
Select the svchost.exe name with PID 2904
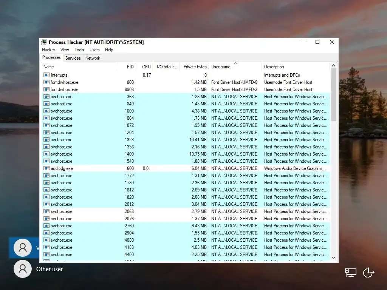tap(62, 233)
